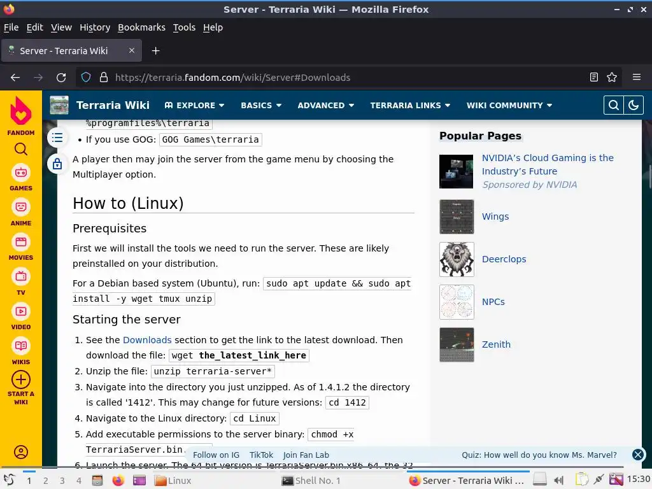Switch to workspace 3 in taskbar
The image size is (652, 489).
click(62, 481)
